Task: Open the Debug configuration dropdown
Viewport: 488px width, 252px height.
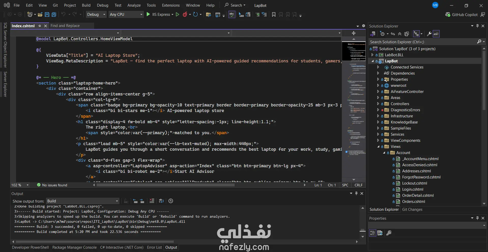Action: [x=96, y=15]
